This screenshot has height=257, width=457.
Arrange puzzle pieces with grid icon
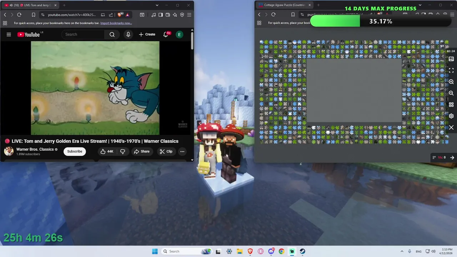click(x=451, y=105)
